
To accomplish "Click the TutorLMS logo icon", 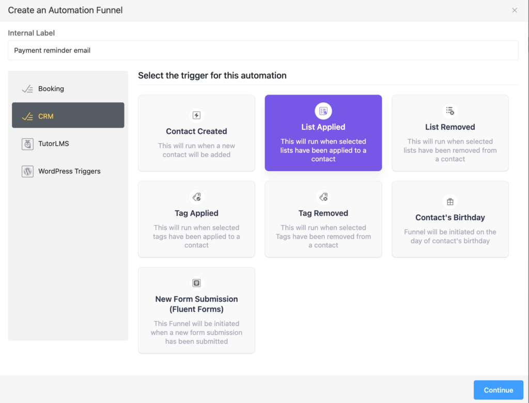I will [27, 144].
